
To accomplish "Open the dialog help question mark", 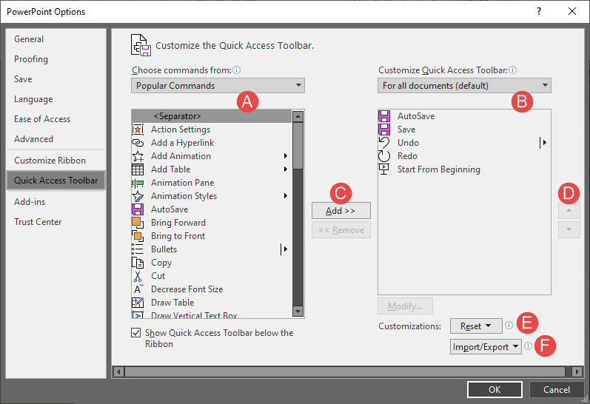I will point(539,11).
